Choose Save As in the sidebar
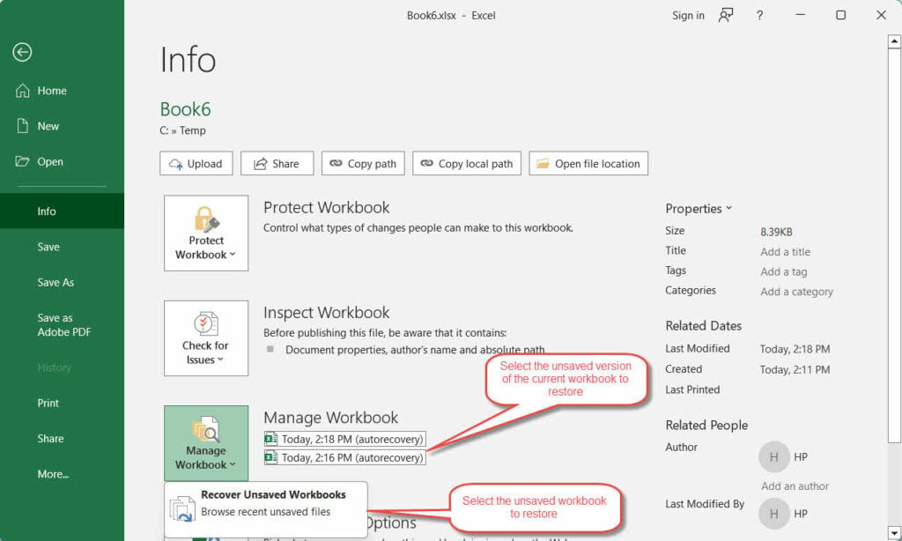 coord(55,283)
